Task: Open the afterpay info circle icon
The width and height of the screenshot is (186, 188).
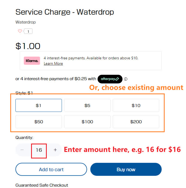Action: click(x=126, y=79)
